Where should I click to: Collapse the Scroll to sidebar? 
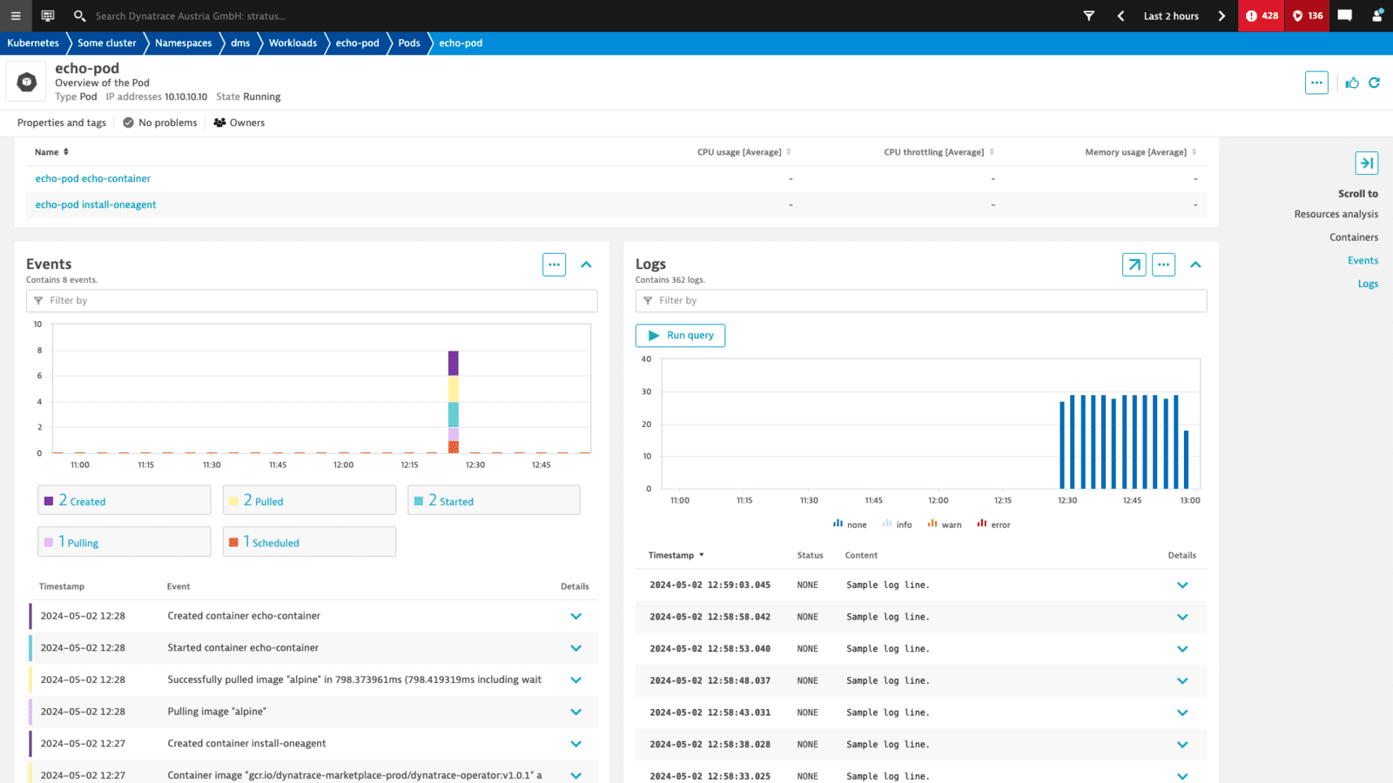click(x=1367, y=163)
